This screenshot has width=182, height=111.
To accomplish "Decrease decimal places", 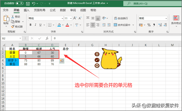I will (165, 25).
